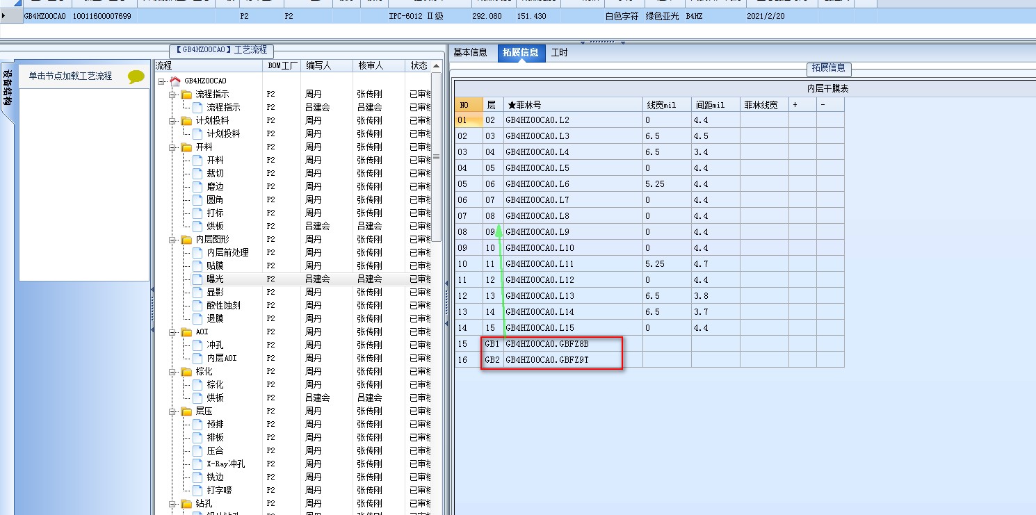Select cell GB4HZ00CA0.GBFZ8B in film table
1036x515 pixels.
tap(573, 344)
